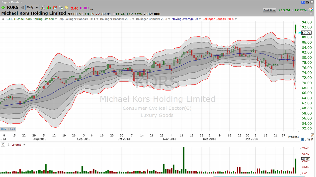Click the Aug 2013 date axis label

40,139
